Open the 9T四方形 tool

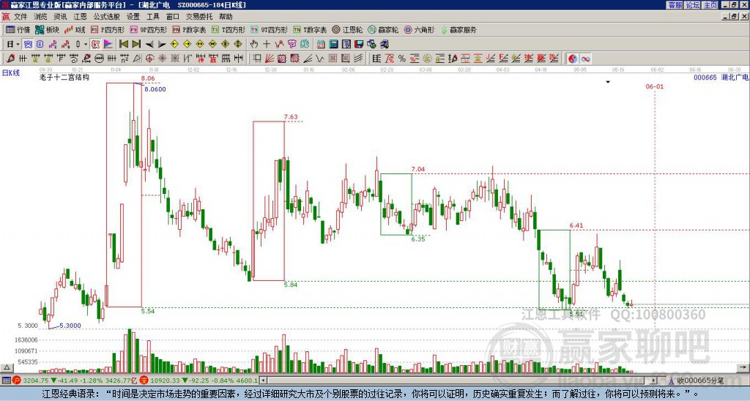tap(270, 29)
